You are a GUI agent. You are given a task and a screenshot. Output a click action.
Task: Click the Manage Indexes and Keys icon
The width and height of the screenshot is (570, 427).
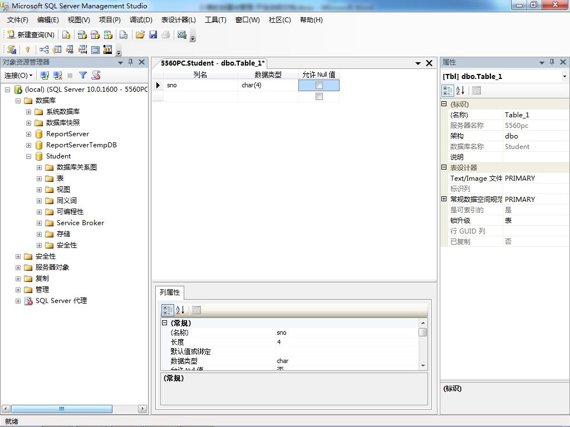point(57,49)
